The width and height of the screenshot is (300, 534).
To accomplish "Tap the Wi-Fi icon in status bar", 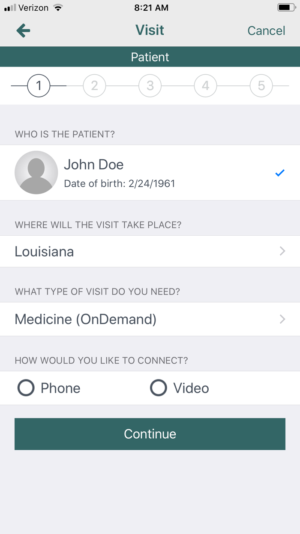I will point(59,7).
